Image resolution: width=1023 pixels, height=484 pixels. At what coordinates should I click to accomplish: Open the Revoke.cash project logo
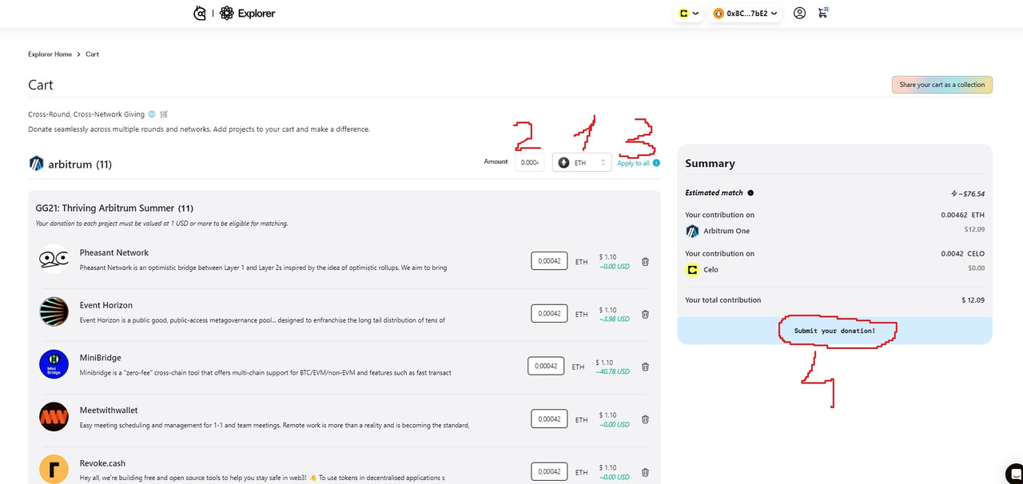(54, 469)
